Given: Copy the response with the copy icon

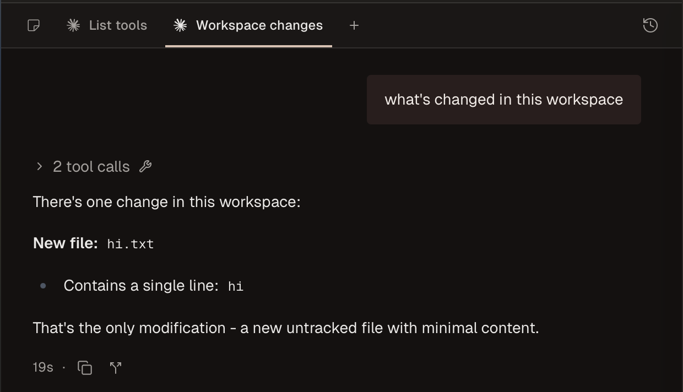Looking at the screenshot, I should point(85,368).
